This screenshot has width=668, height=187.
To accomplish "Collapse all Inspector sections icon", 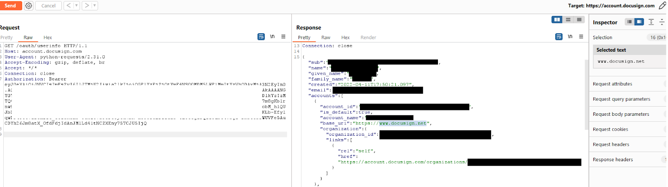I will pyautogui.click(x=662, y=22).
